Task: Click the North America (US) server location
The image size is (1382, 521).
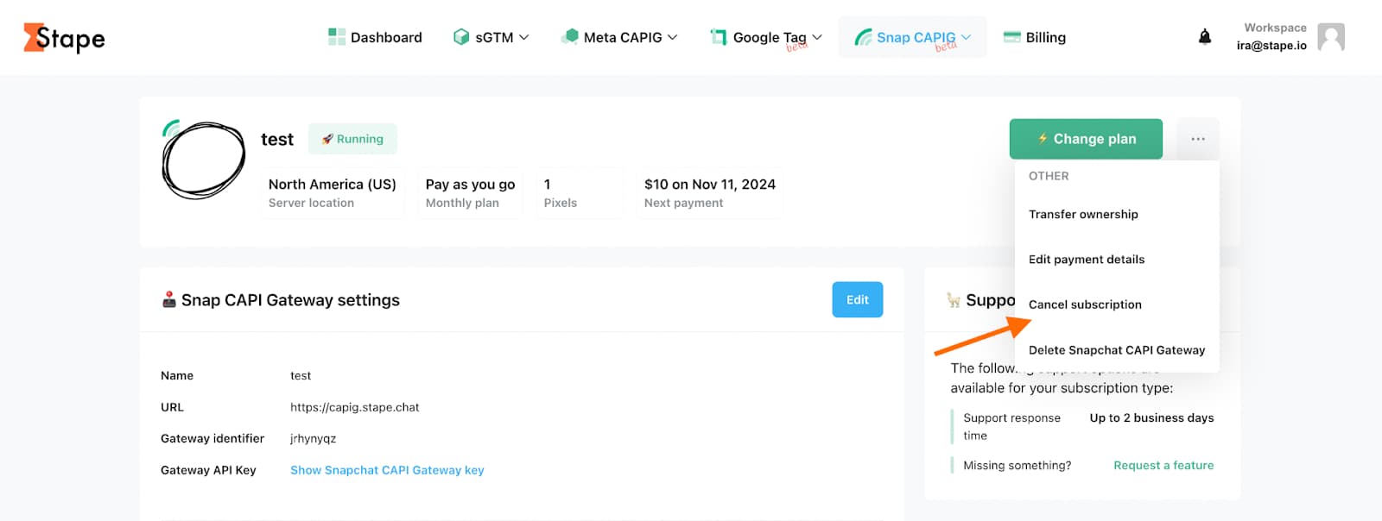Action: tap(333, 193)
